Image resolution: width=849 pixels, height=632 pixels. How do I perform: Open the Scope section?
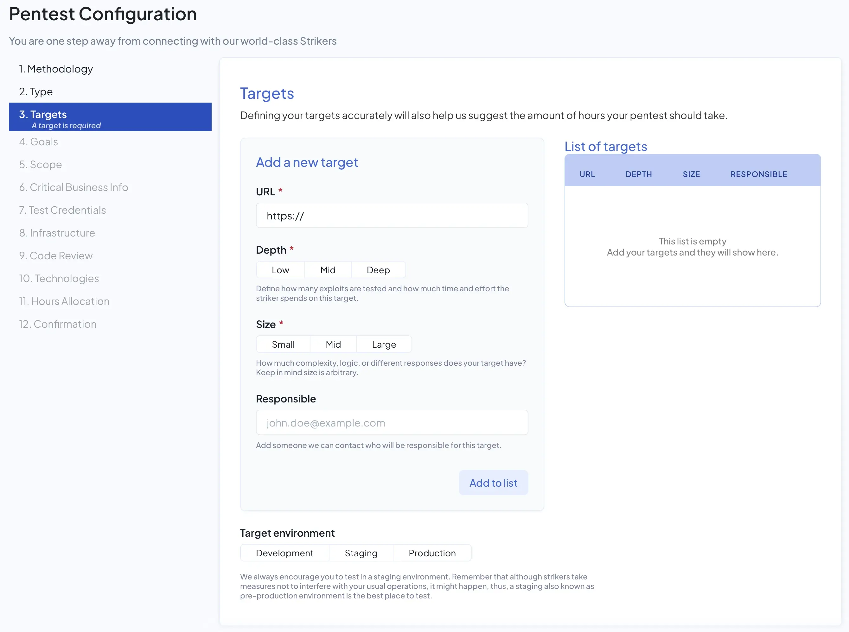pyautogui.click(x=40, y=165)
